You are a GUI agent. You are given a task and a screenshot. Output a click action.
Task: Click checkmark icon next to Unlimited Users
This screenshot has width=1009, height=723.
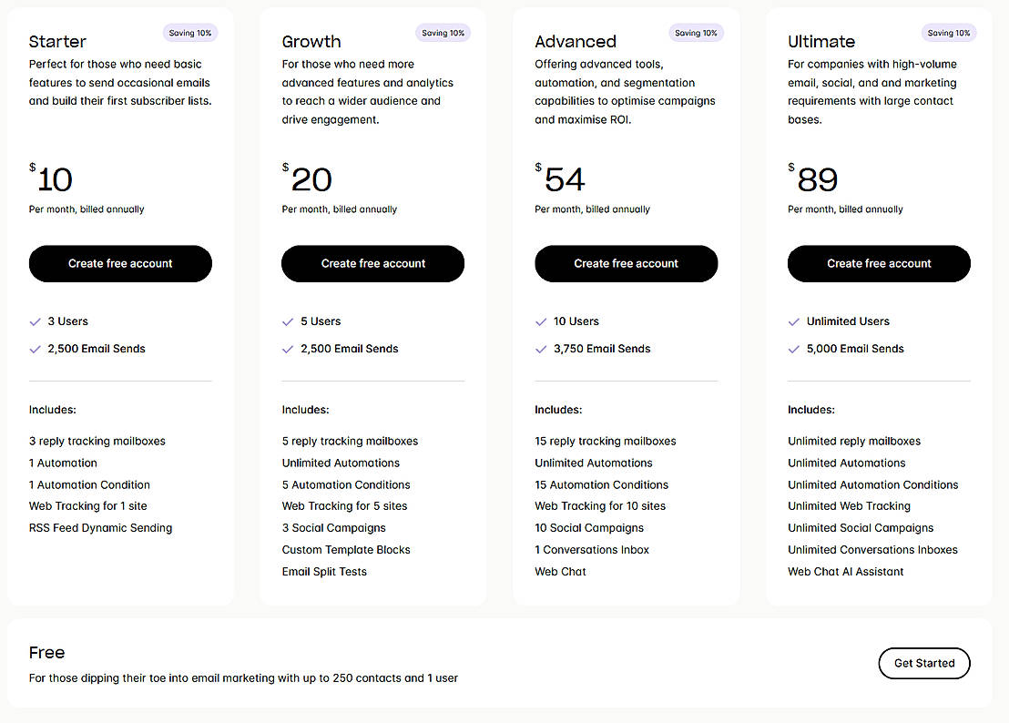tap(794, 321)
